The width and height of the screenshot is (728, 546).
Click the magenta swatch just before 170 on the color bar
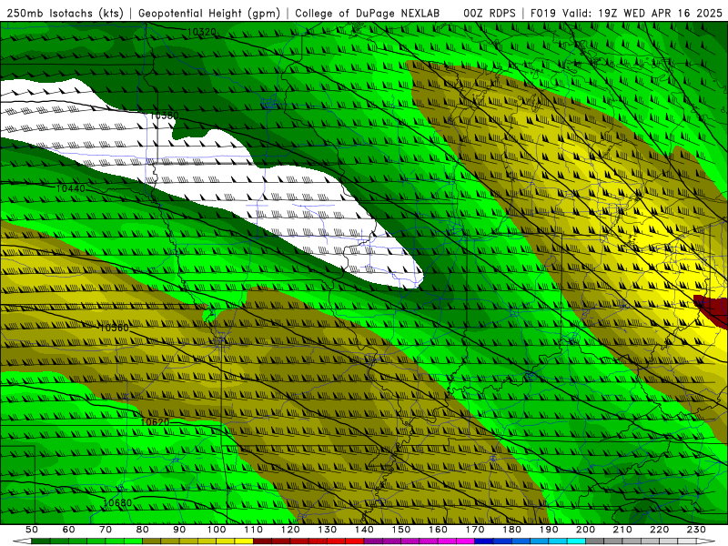[x=466, y=541]
